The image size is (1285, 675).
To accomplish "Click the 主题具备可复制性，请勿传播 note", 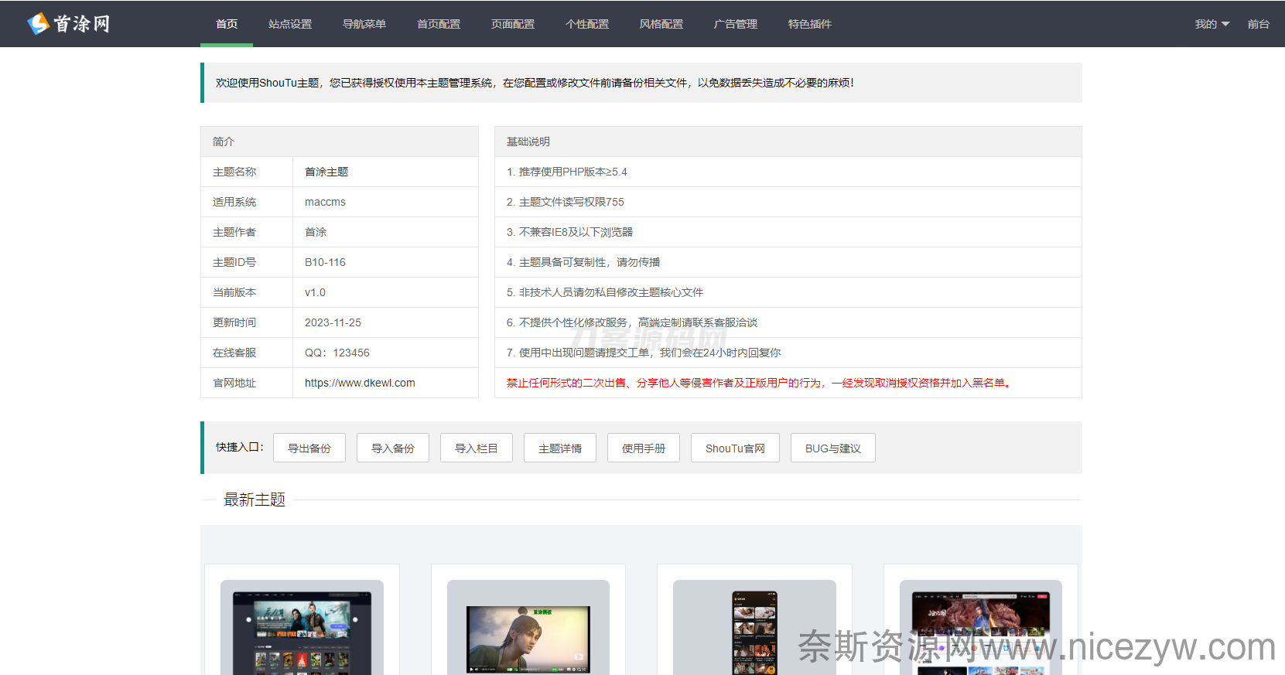I will coord(583,262).
